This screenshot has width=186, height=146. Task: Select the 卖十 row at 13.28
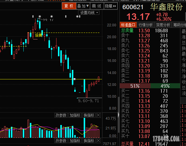coord(150,36)
